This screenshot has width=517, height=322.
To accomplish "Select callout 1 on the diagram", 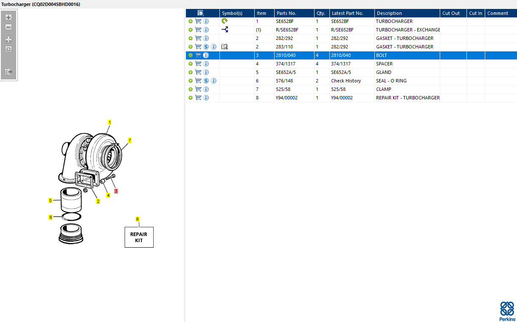I will tap(110, 122).
